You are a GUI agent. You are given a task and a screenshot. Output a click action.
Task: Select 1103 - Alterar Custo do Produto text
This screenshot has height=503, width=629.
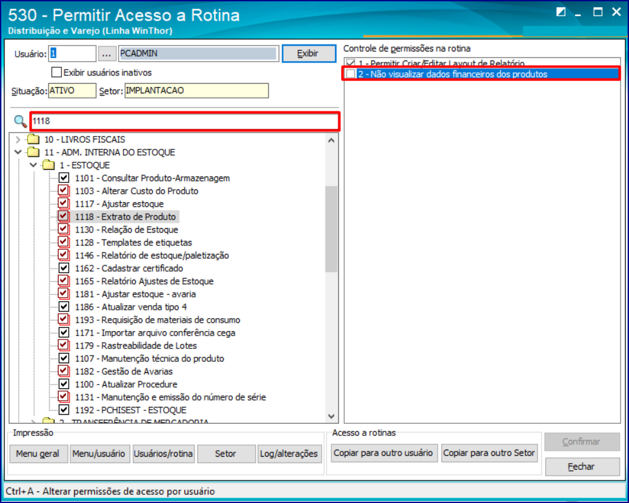point(137,191)
